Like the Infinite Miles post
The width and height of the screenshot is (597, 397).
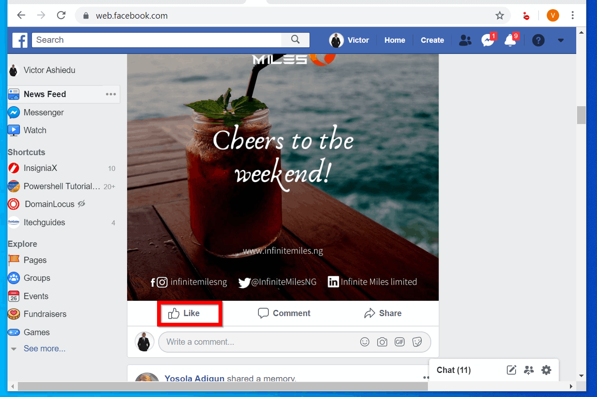(x=190, y=313)
